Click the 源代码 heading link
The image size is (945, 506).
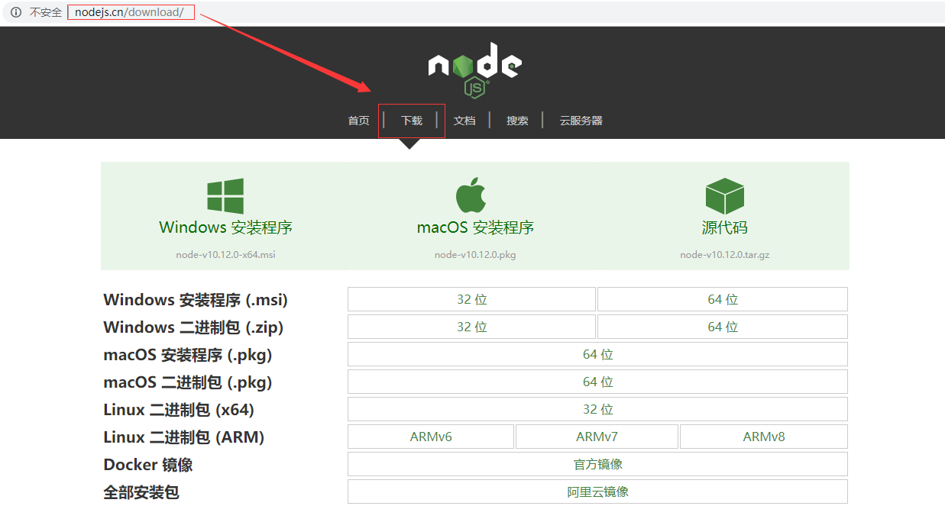point(724,227)
